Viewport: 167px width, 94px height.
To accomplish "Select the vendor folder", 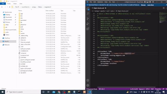I will click(22, 33).
